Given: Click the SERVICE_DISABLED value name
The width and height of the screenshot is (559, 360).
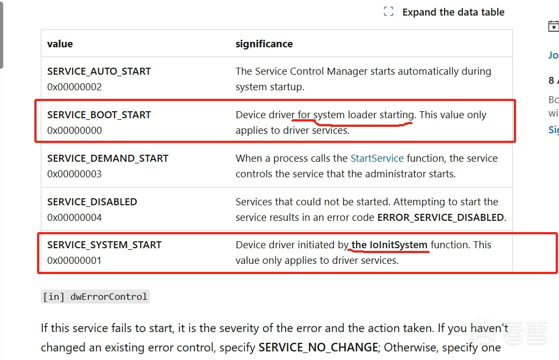Looking at the screenshot, I should (92, 202).
